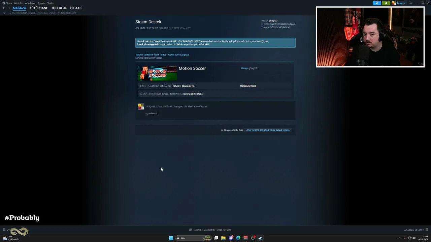
Task: Open the GİCAAS profile tab
Action: coord(76,8)
